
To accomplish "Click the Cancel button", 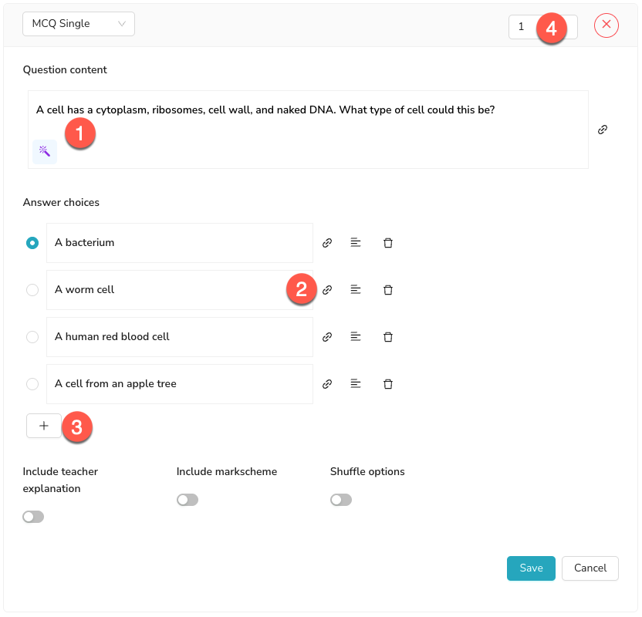I will point(590,568).
